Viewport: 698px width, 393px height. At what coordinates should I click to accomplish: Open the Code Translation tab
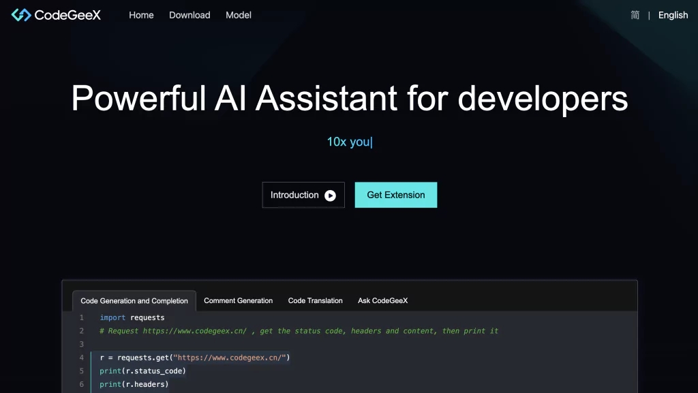tap(315, 300)
